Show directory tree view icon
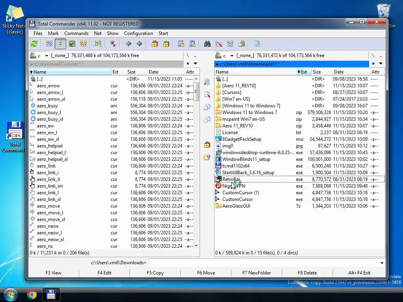 83,44
